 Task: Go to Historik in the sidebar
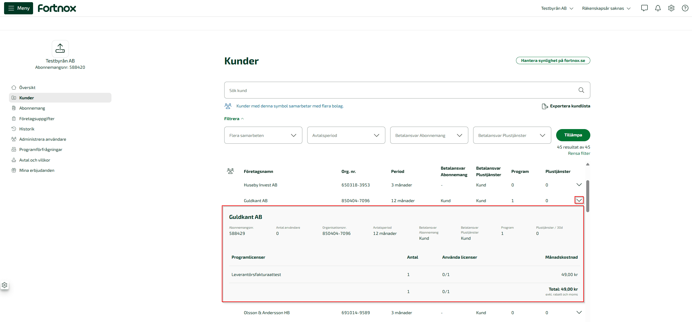27,129
